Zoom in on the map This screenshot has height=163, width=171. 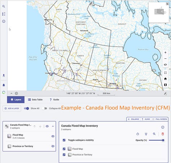(165, 53)
